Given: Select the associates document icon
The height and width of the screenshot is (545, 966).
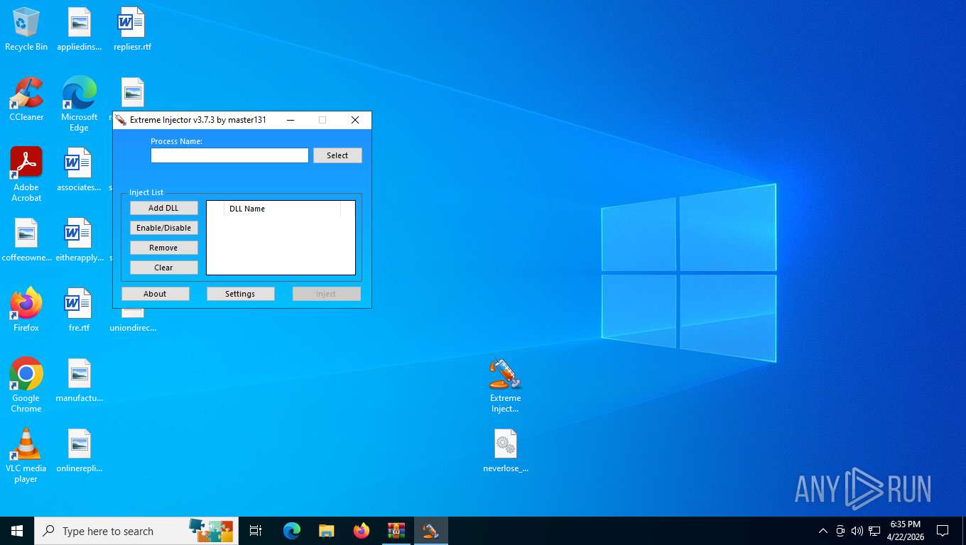Looking at the screenshot, I should (79, 170).
